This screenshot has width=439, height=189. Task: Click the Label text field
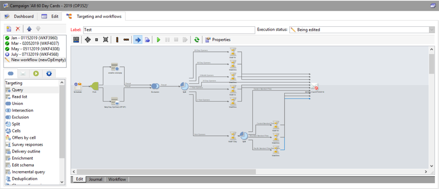tap(168, 30)
